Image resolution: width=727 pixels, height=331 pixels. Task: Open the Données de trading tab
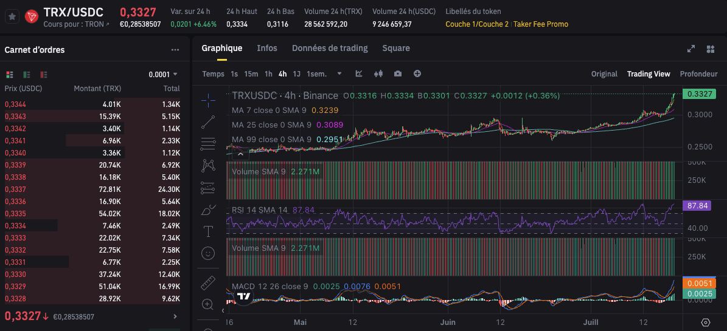(x=330, y=48)
